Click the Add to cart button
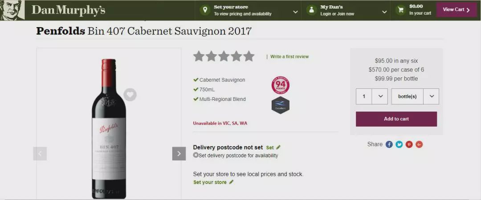This screenshot has width=481, height=200. click(396, 119)
